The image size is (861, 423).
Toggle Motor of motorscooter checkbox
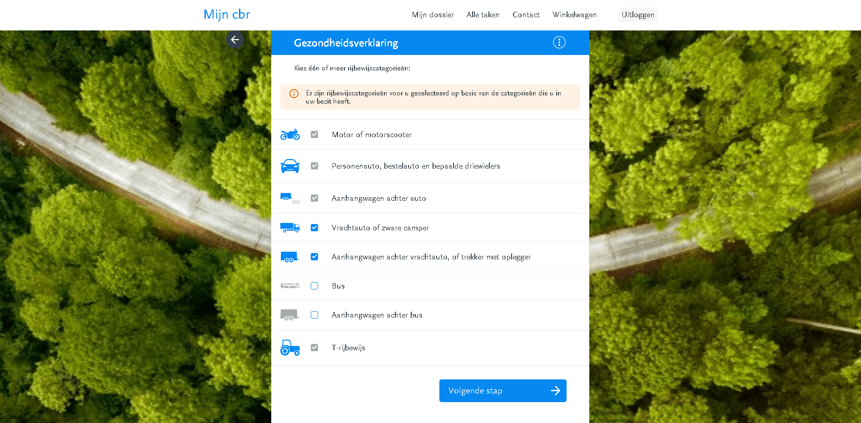(314, 134)
